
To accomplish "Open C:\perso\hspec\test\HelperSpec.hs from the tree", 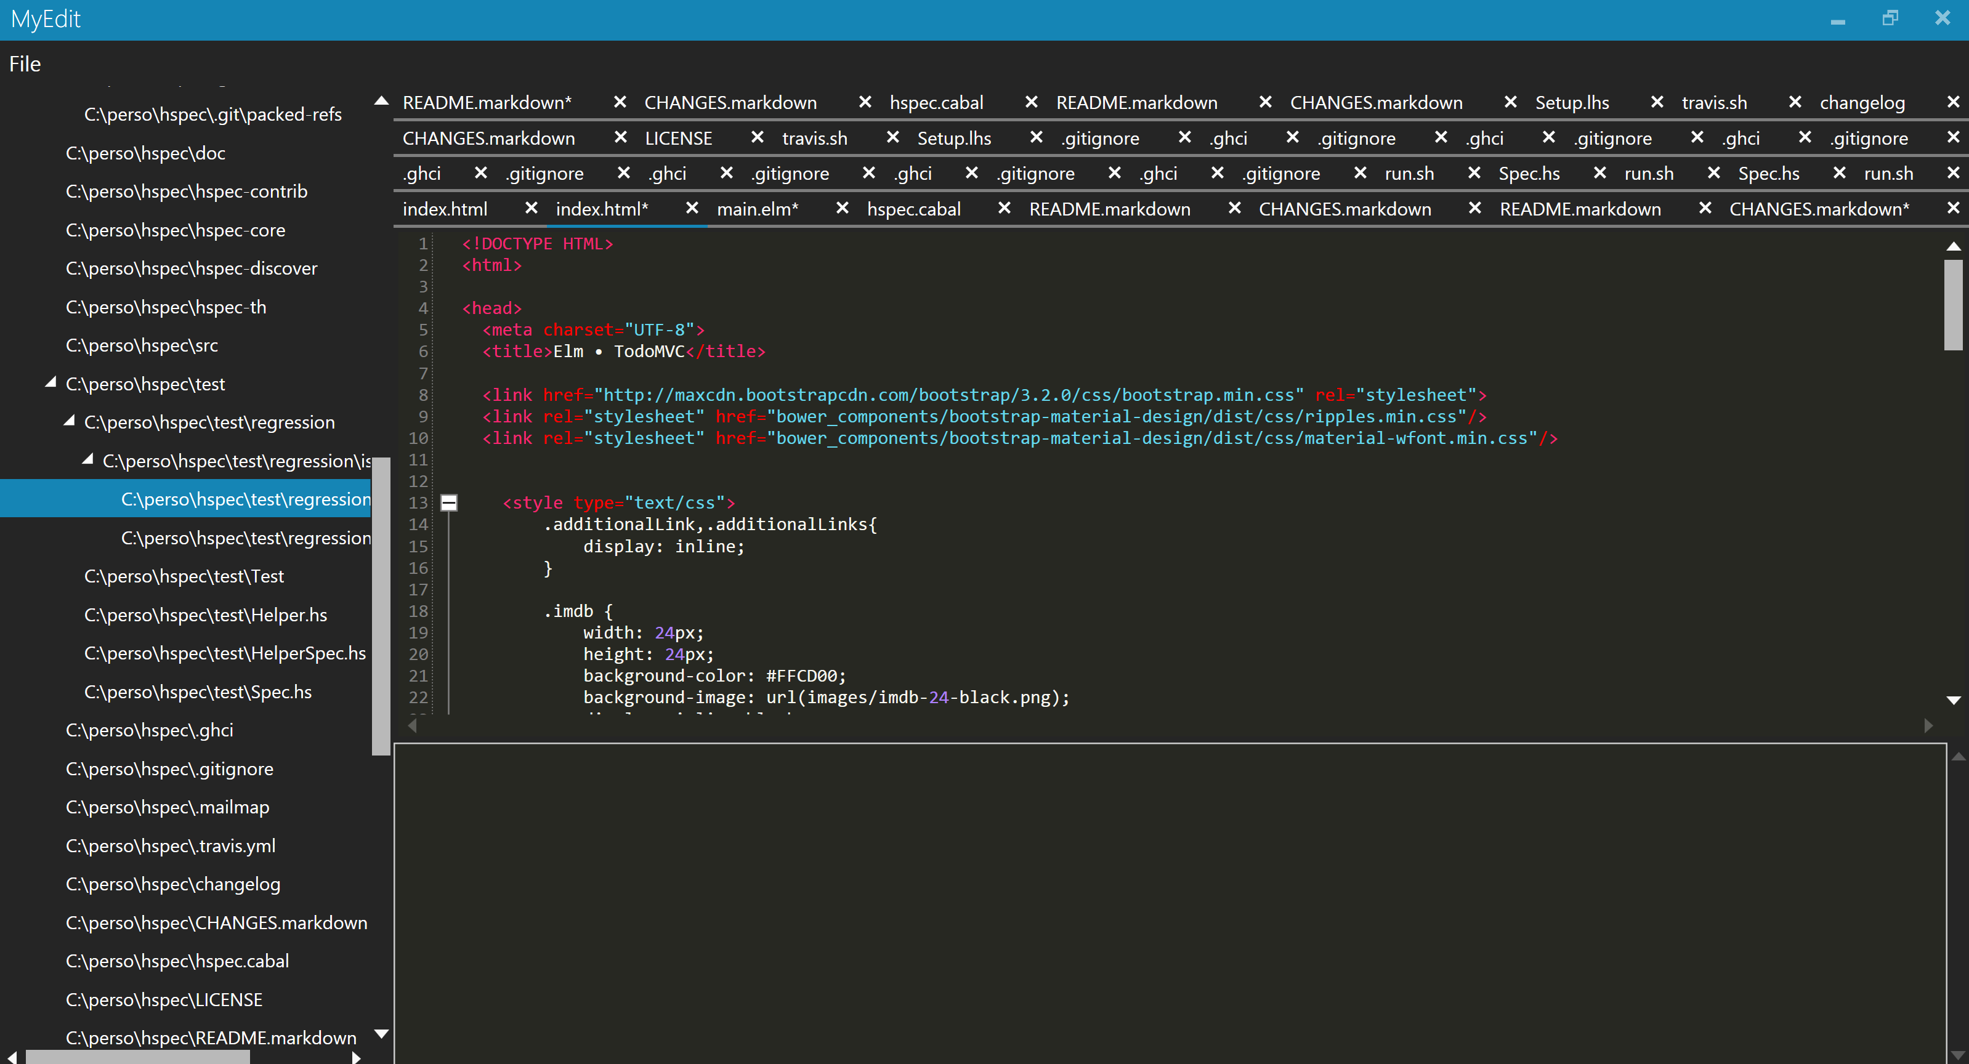I will pos(225,653).
